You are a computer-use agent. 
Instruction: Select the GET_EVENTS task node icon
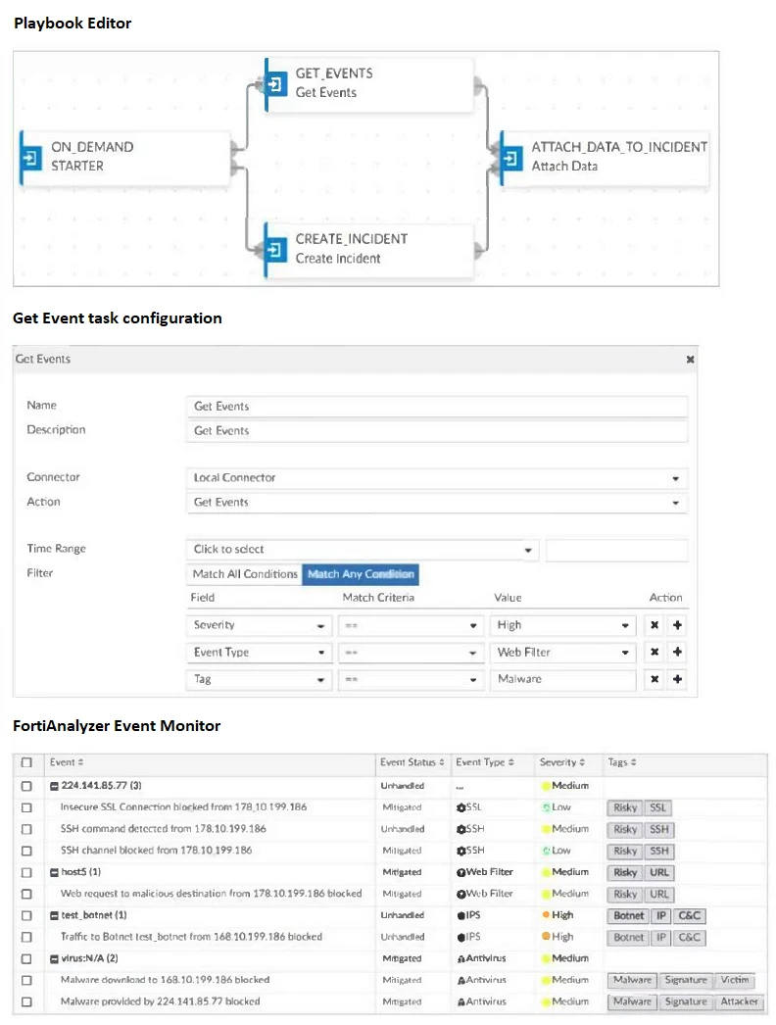[276, 83]
